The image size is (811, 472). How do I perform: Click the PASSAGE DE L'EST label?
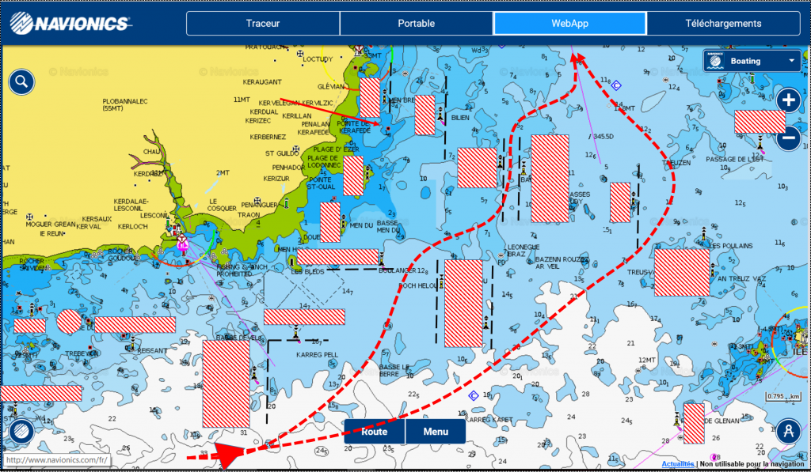[x=735, y=160]
